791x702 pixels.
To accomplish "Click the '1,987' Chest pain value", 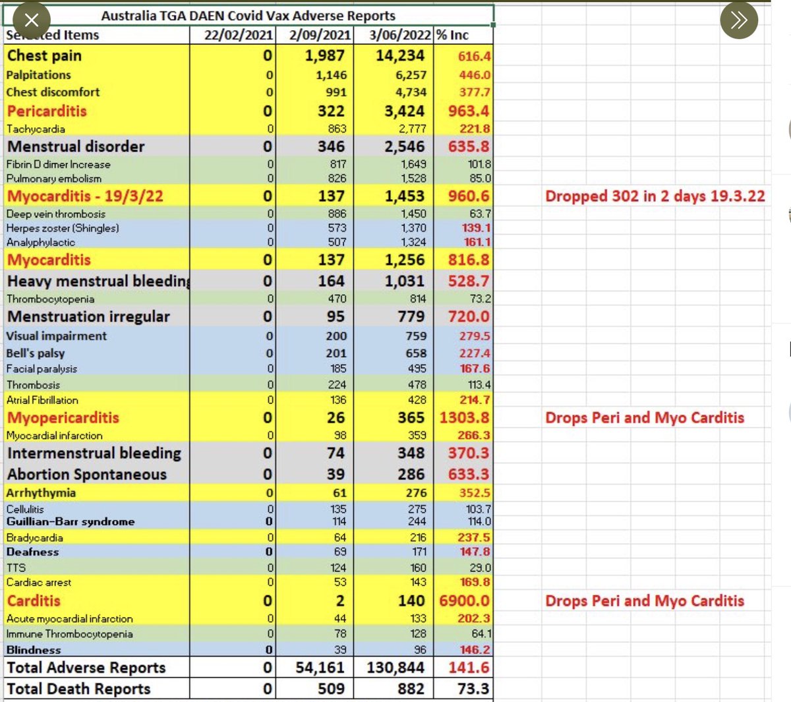I will [x=325, y=56].
